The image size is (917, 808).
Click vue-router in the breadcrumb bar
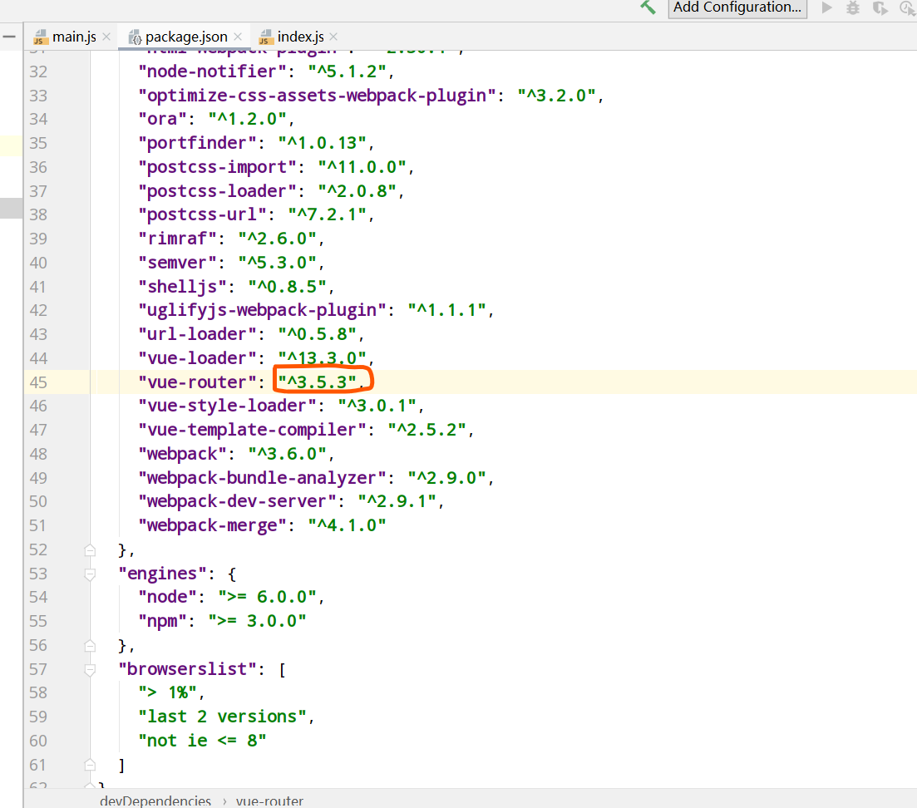pyautogui.click(x=269, y=801)
